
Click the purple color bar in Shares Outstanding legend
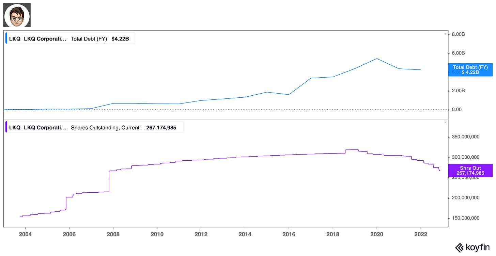click(6, 128)
